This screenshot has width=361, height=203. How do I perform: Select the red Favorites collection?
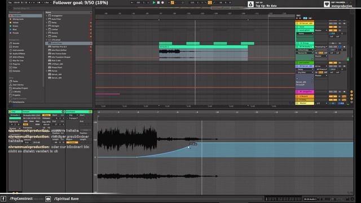click(x=25, y=16)
